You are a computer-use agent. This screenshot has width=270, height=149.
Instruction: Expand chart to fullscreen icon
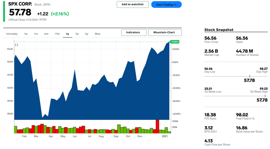[x=17, y=45]
